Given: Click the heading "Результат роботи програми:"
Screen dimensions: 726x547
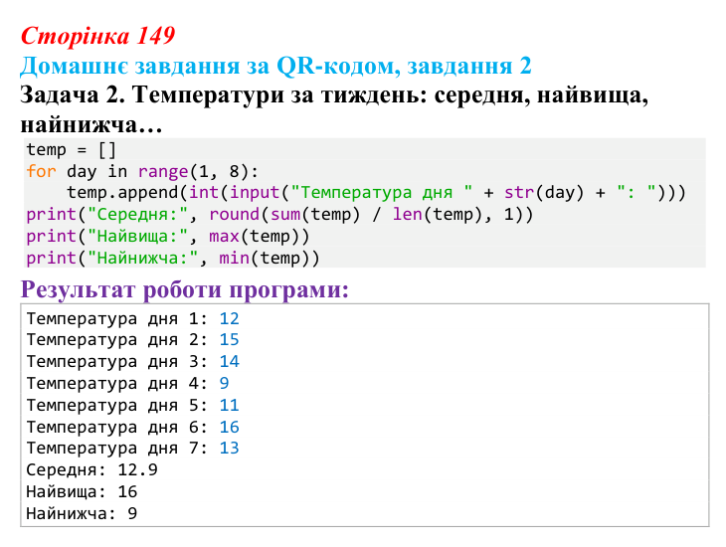Looking at the screenshot, I should pyautogui.click(x=184, y=290).
